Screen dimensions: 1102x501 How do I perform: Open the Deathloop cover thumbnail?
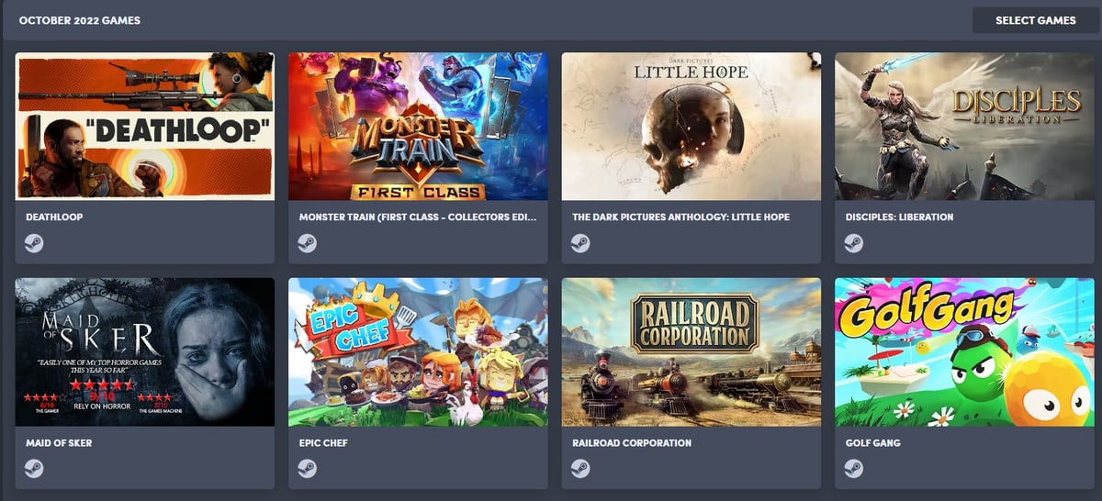(145, 126)
